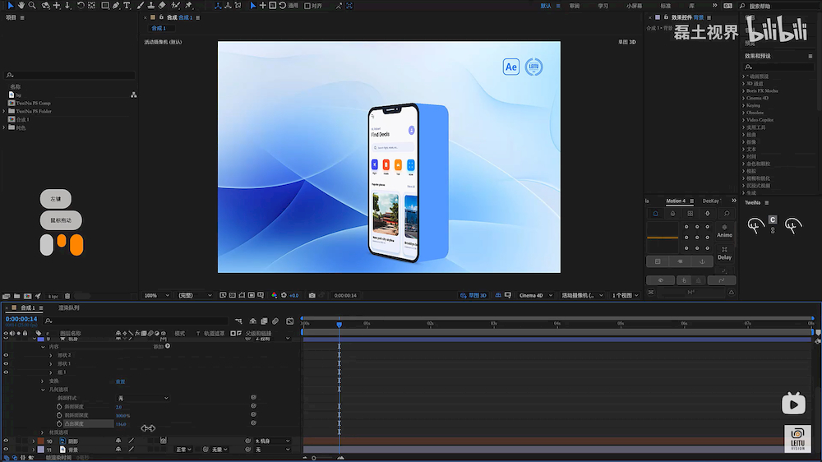
Task: Select the Hand tool
Action: pyautogui.click(x=21, y=5)
